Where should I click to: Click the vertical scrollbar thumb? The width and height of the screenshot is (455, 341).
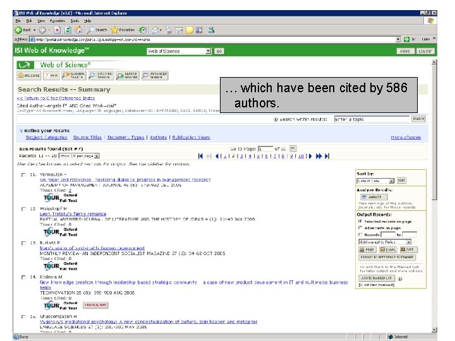tap(434, 132)
